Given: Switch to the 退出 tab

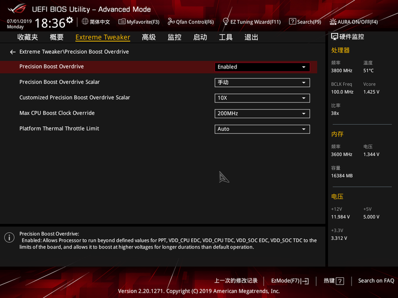Looking at the screenshot, I should 251,37.
